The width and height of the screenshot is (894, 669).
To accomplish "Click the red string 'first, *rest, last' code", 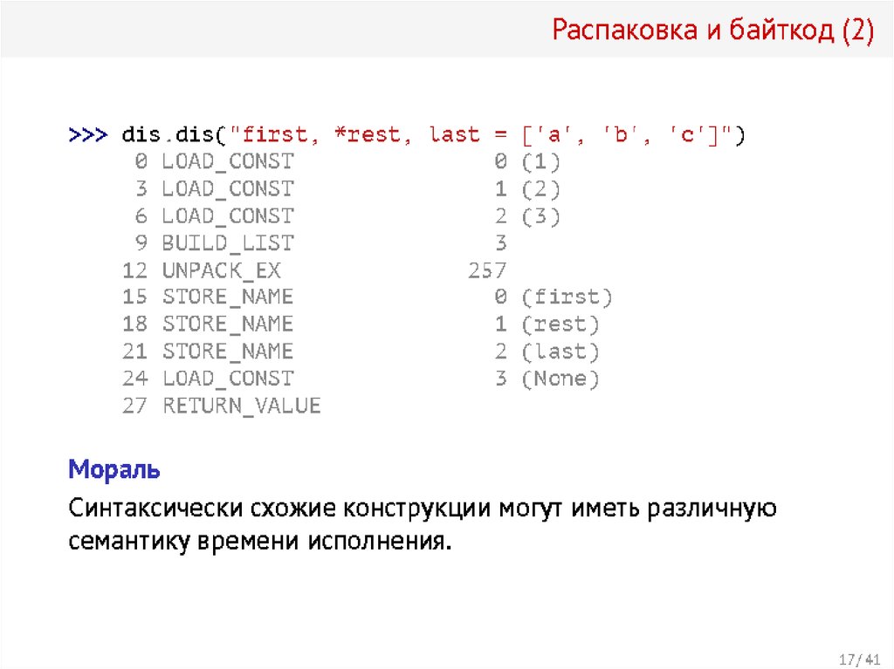I will (x=361, y=135).
